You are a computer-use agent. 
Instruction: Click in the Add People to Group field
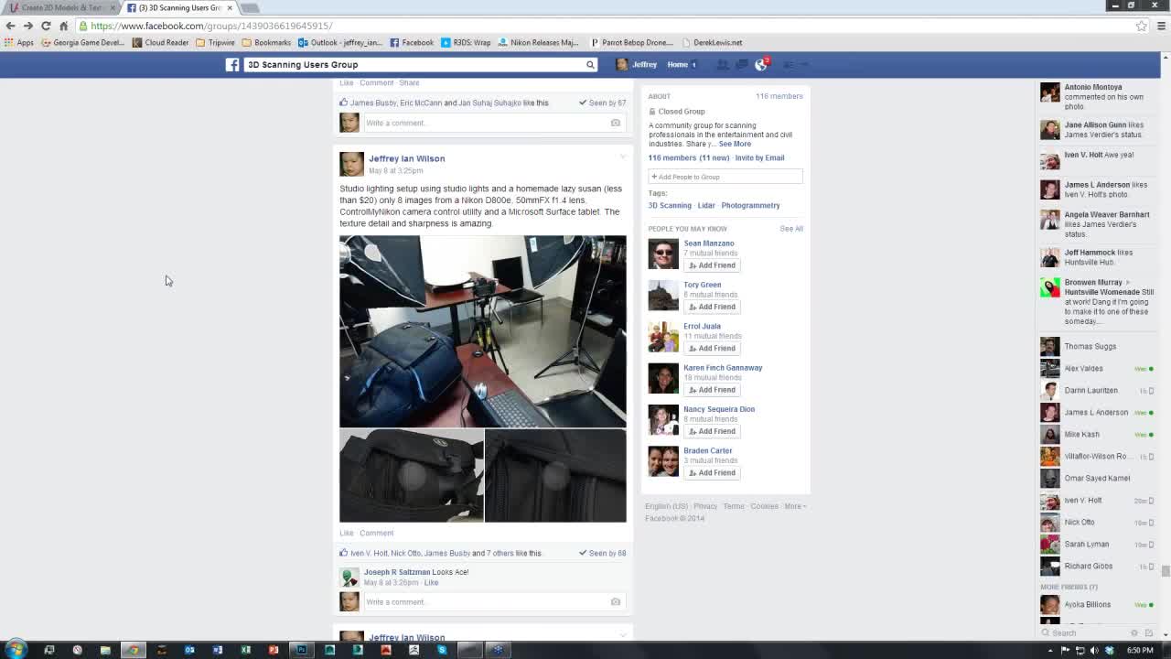pyautogui.click(x=725, y=177)
